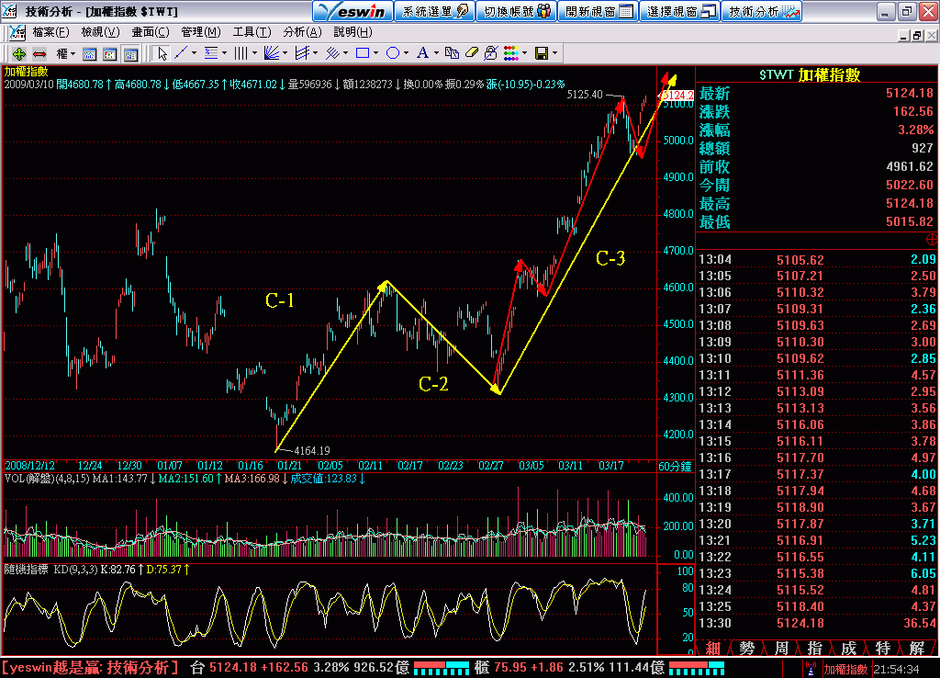Select the vertical cycle lines tool
This screenshot has height=678, width=940.
[241, 54]
